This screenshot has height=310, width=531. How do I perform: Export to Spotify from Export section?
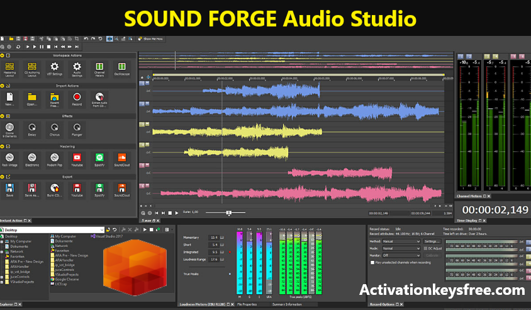pyautogui.click(x=99, y=190)
